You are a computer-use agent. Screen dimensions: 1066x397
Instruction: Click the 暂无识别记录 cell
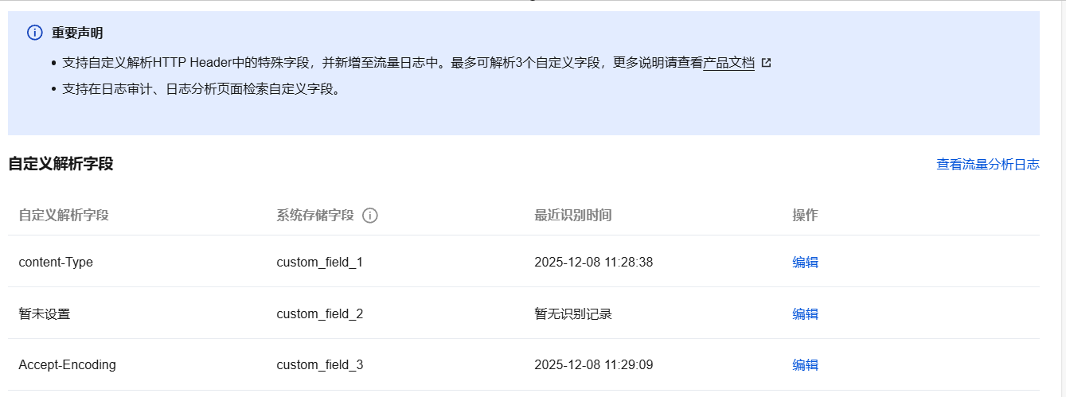point(573,314)
